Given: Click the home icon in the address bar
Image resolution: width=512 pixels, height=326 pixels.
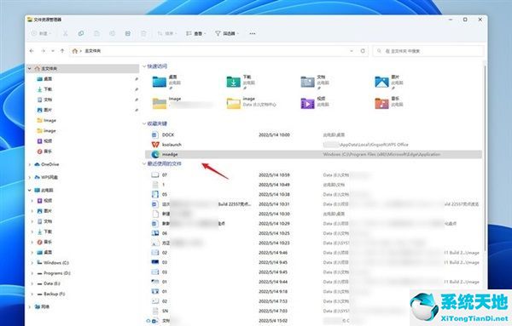Looking at the screenshot, I should [x=75, y=51].
